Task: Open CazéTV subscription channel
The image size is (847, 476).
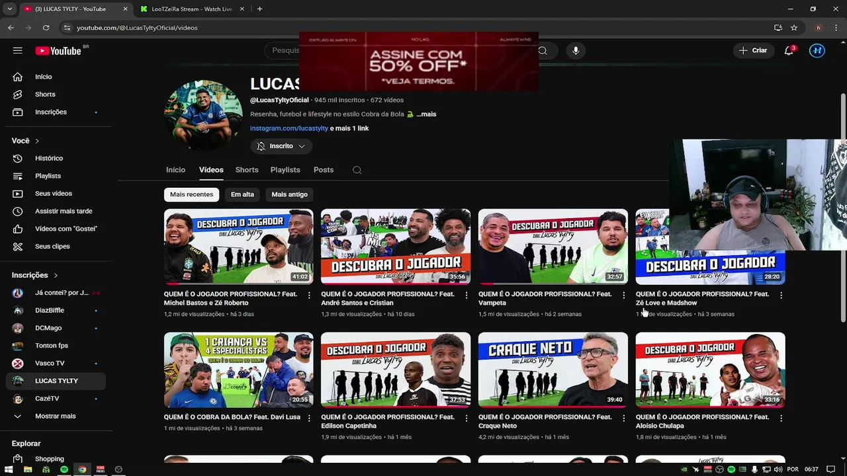Action: (x=56, y=399)
